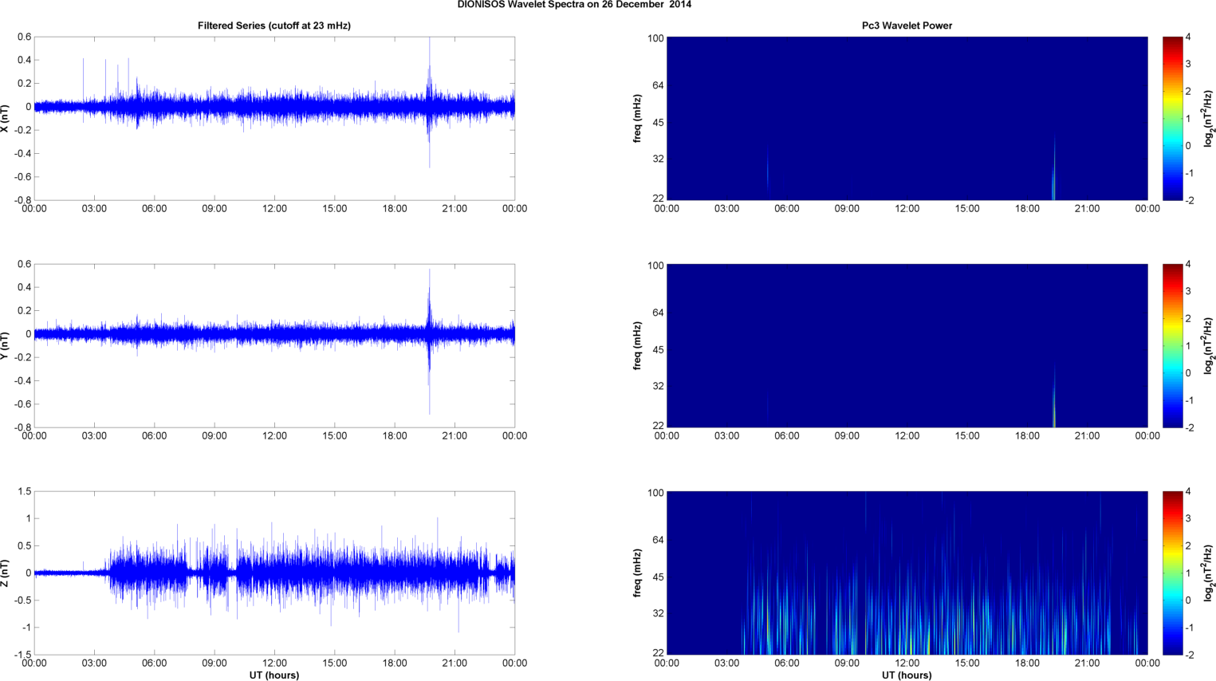Click the log2(nT²/Hz) label of the middle colorbar
The image size is (1216, 681).
point(1208,345)
